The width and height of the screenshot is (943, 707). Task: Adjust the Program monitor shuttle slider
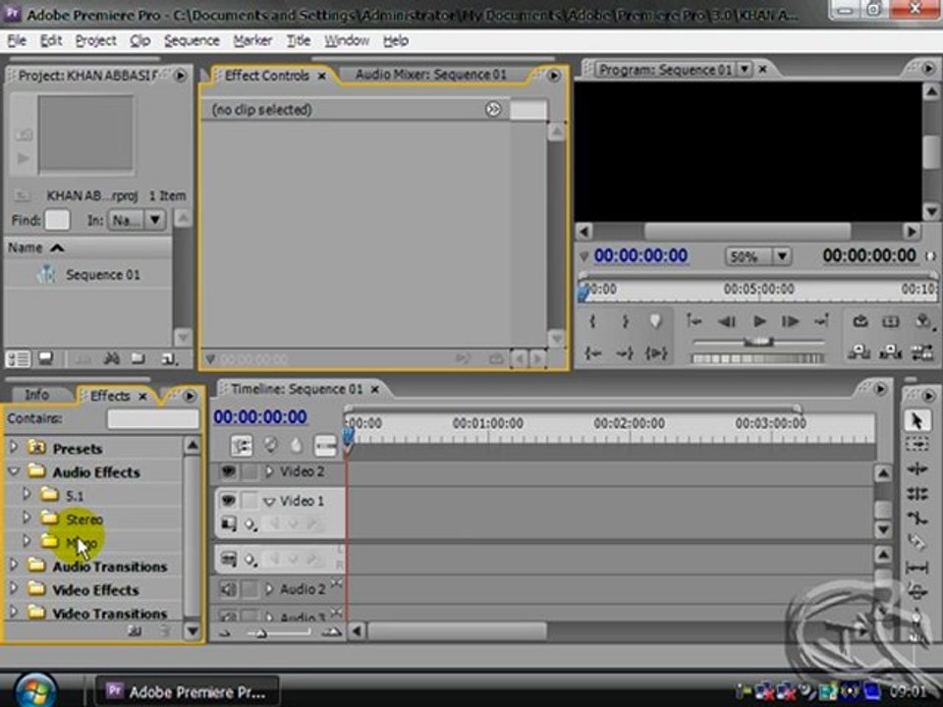coord(759,342)
